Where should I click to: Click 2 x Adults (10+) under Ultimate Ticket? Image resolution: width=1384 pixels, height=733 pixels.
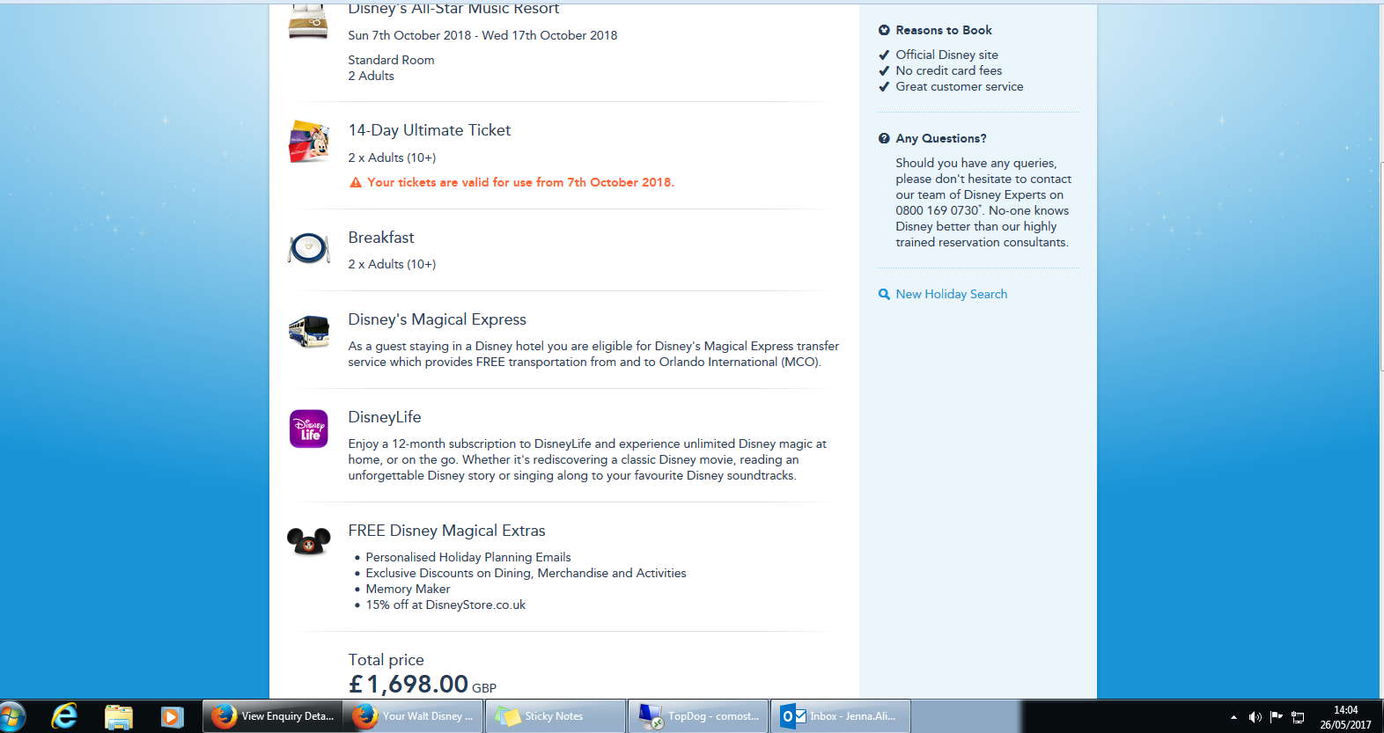392,158
